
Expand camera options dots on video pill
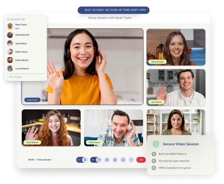click(x=93, y=160)
